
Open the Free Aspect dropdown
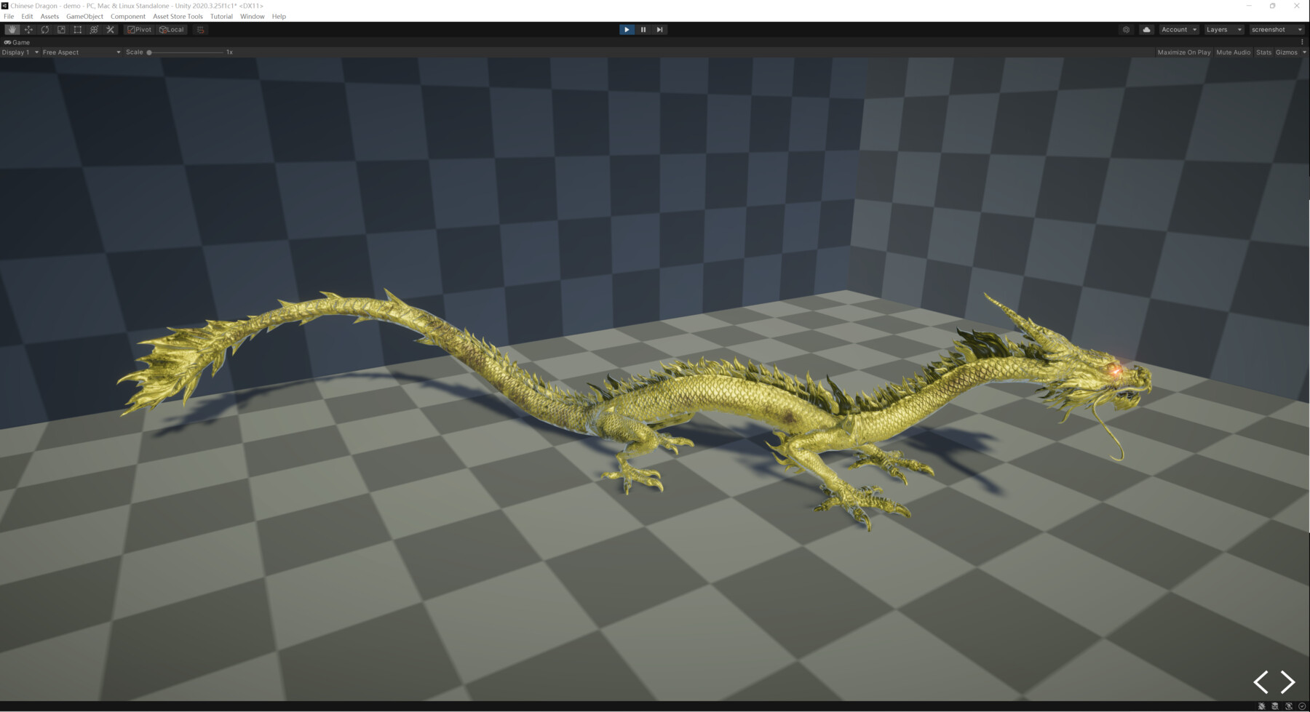point(82,52)
